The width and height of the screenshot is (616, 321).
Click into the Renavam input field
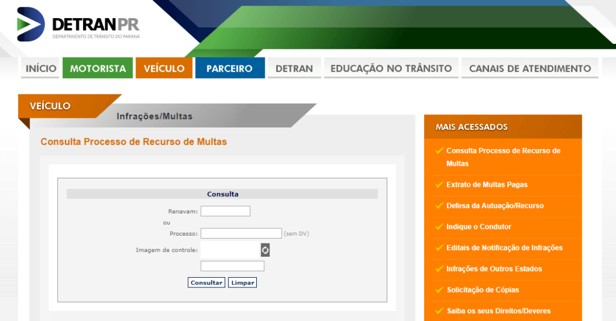225,211
